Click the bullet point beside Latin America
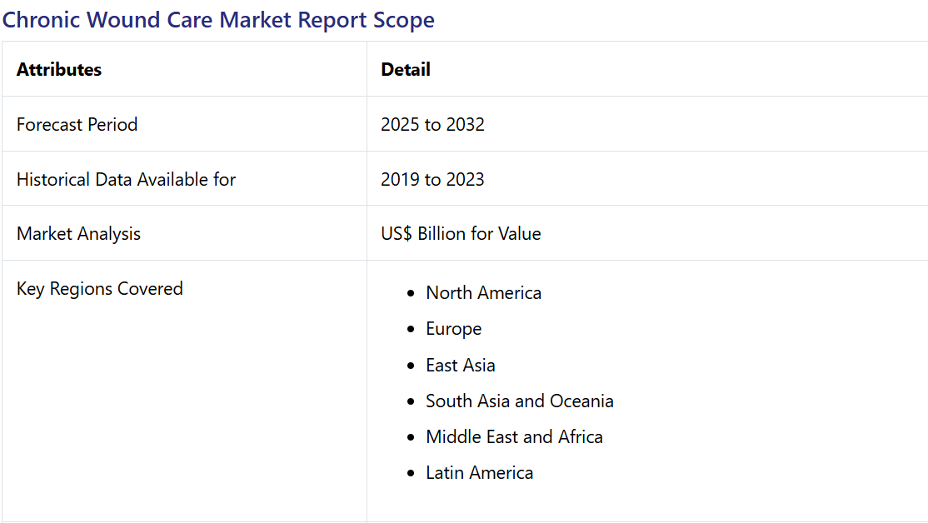The image size is (928, 523). (411, 474)
